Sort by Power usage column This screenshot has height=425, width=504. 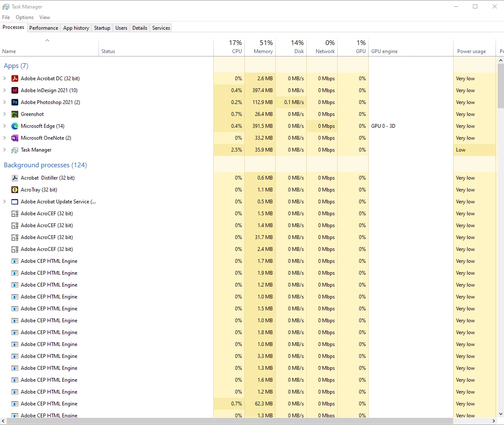point(474,48)
